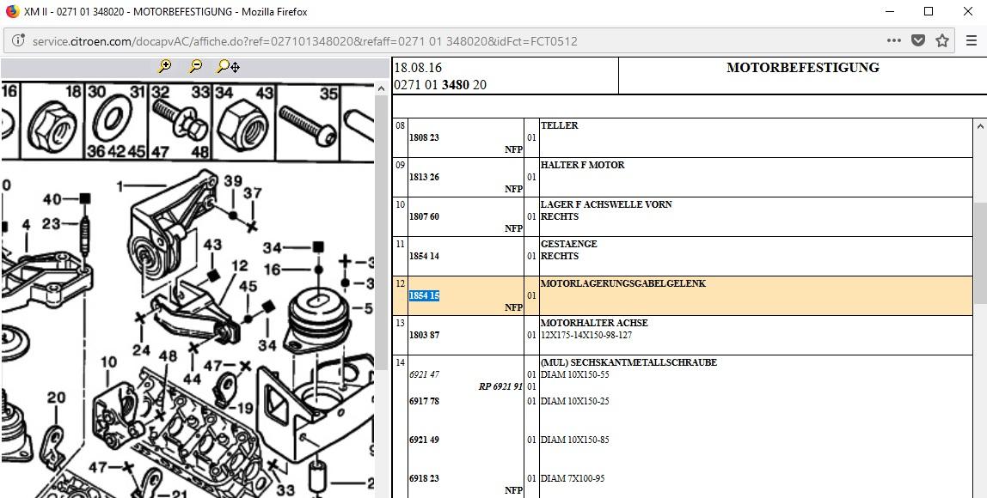Click callout 1 near the engine mount
Viewport: 987px width, 498px height.
[x=120, y=186]
